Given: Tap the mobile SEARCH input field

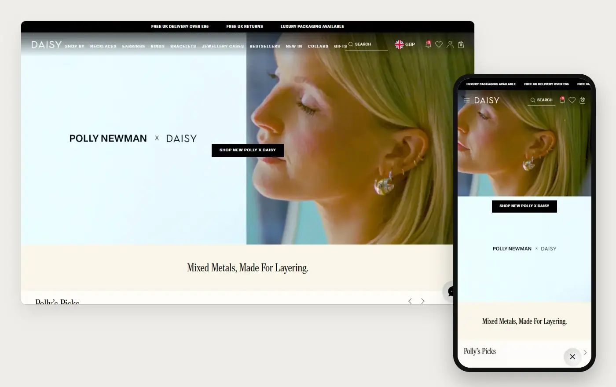Looking at the screenshot, I should point(541,100).
